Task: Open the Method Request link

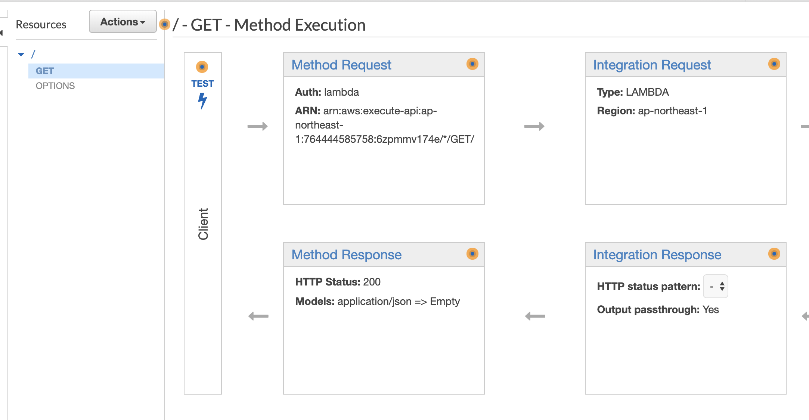Action: (x=341, y=65)
